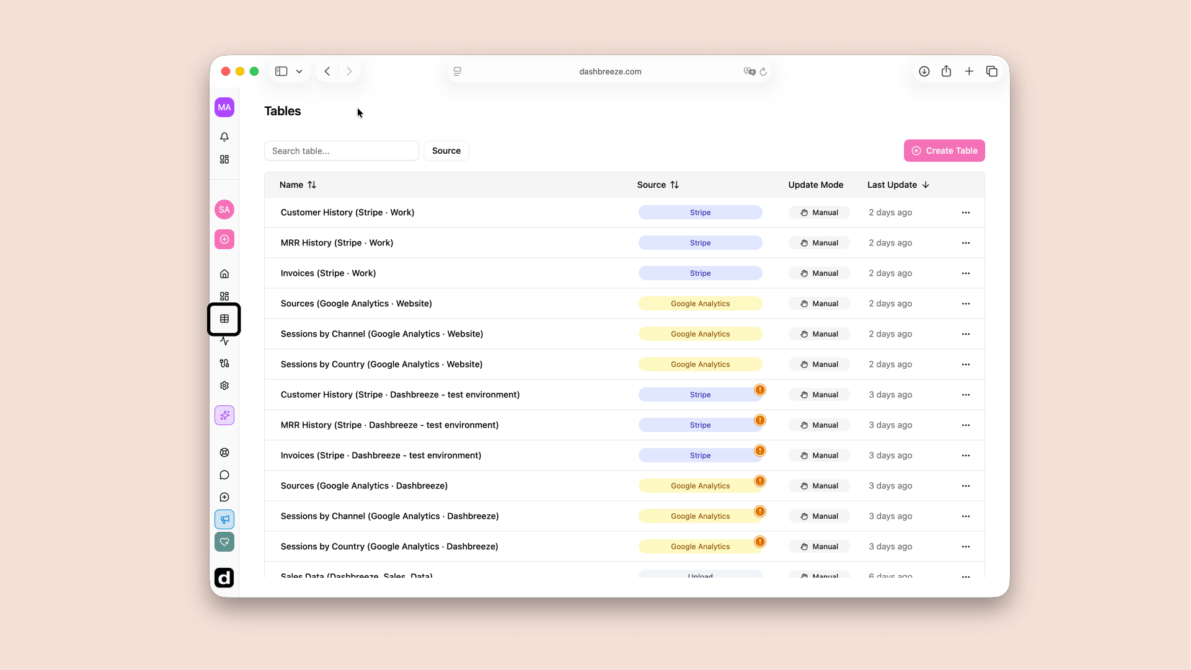Expand the chevron next to the Safari sidebar icon

click(x=299, y=71)
